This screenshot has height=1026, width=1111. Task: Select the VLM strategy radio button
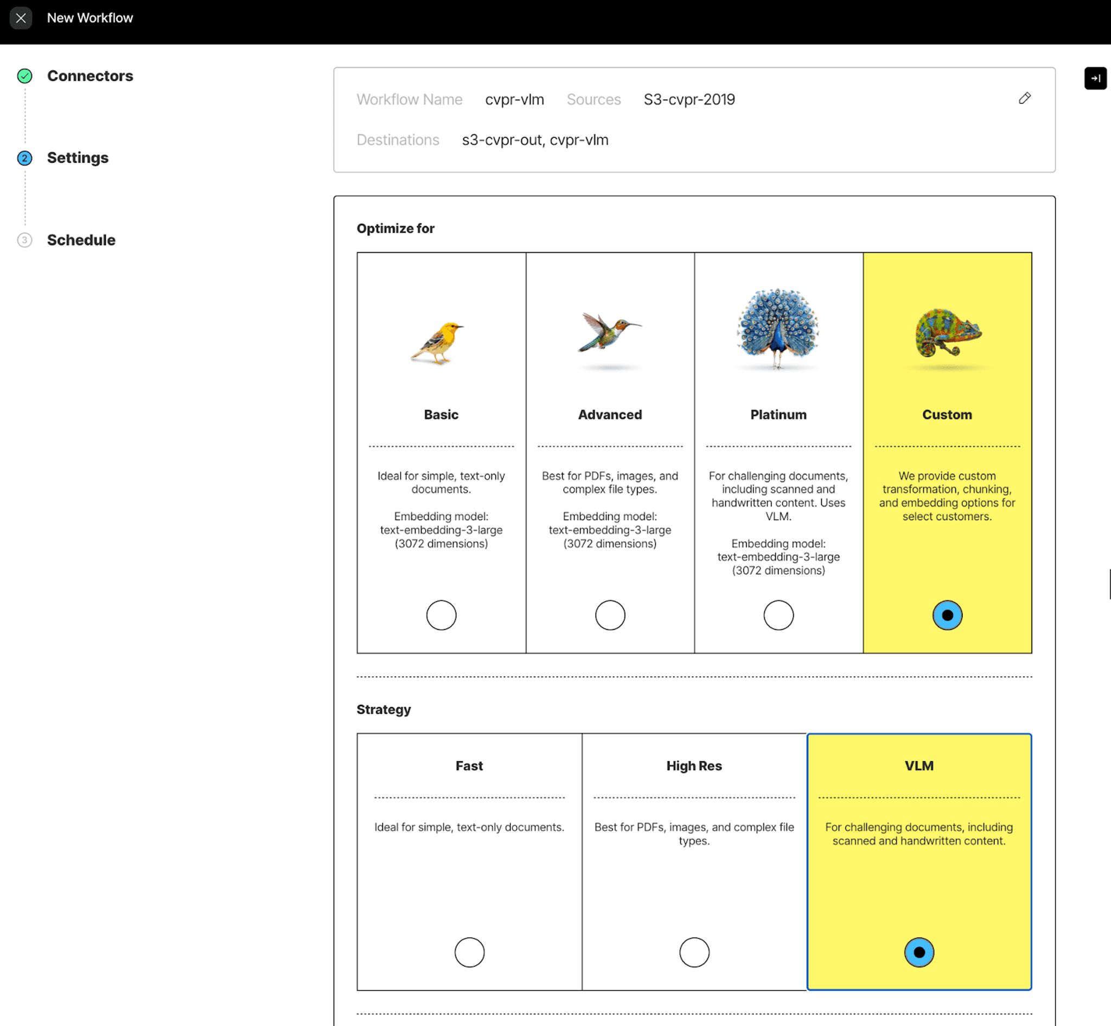(919, 952)
